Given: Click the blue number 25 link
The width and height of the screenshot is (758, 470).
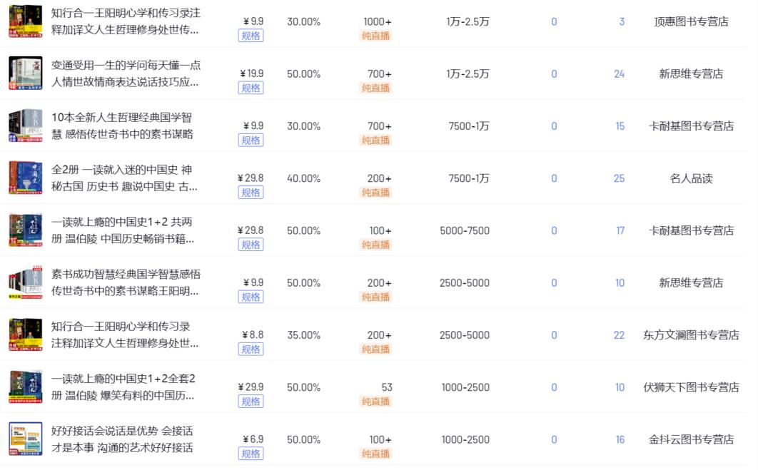Looking at the screenshot, I should [619, 178].
